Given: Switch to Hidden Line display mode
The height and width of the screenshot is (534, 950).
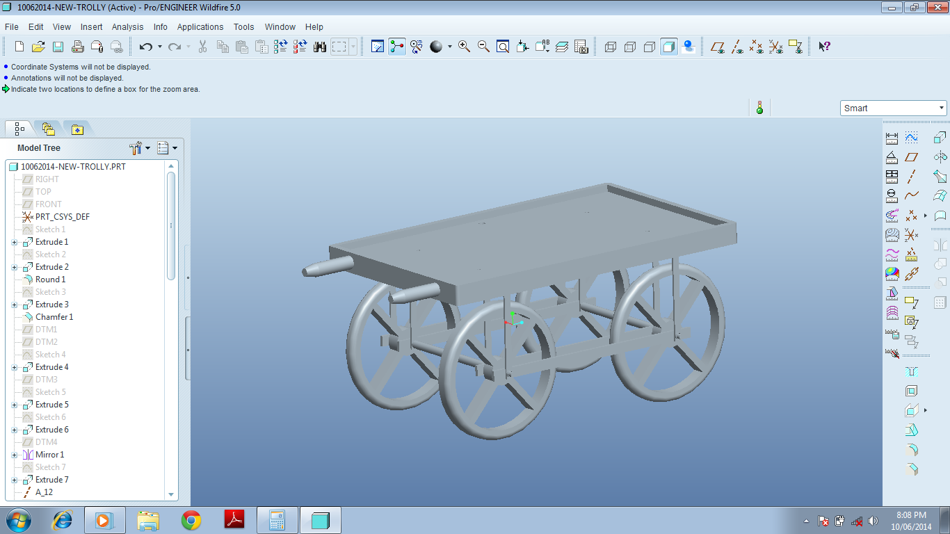Looking at the screenshot, I should pyautogui.click(x=630, y=47).
